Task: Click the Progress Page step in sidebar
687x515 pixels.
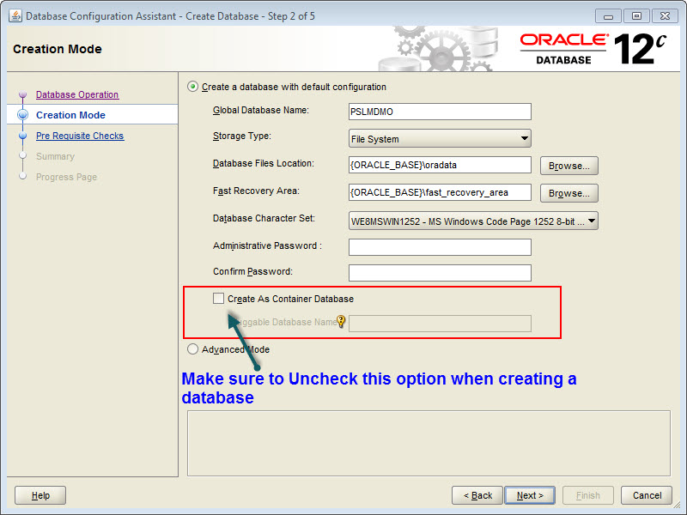Action: (x=67, y=177)
